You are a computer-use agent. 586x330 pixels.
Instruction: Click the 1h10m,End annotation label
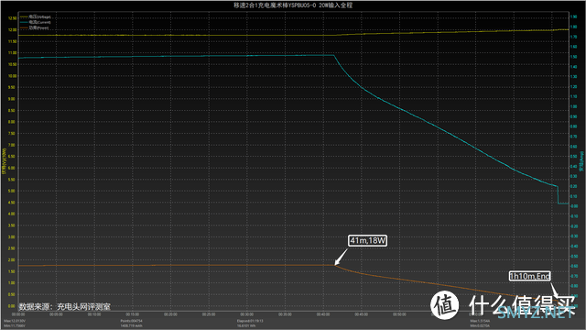pos(529,276)
